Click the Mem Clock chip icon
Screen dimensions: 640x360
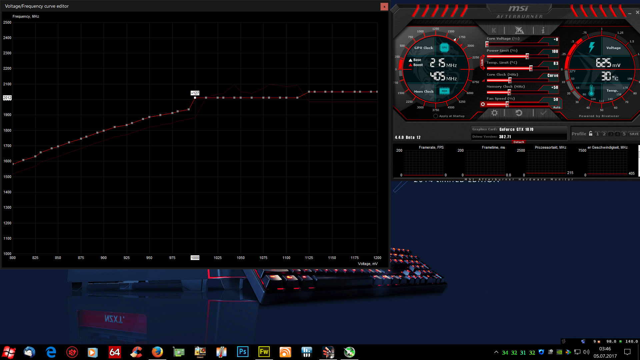pyautogui.click(x=444, y=91)
